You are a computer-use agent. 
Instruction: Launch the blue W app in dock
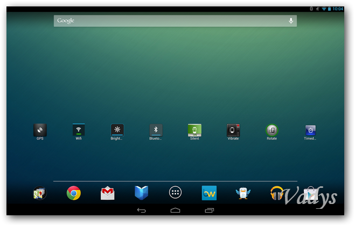[209, 193]
